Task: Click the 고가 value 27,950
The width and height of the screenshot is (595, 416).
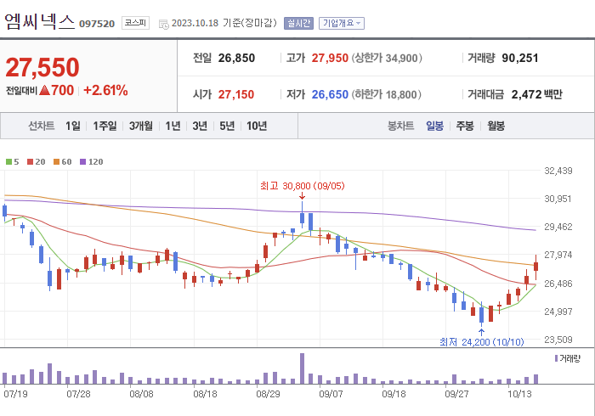Action: [x=330, y=58]
